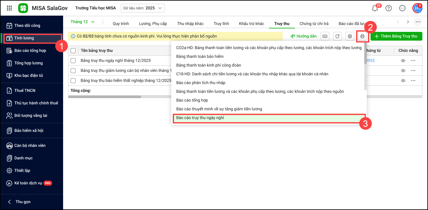Open the table settings gear icon
Image resolution: width=428 pixels, height=210 pixels.
[x=350, y=36]
